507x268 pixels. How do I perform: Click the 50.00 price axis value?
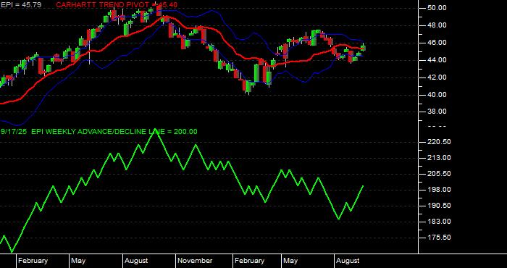[x=437, y=8]
